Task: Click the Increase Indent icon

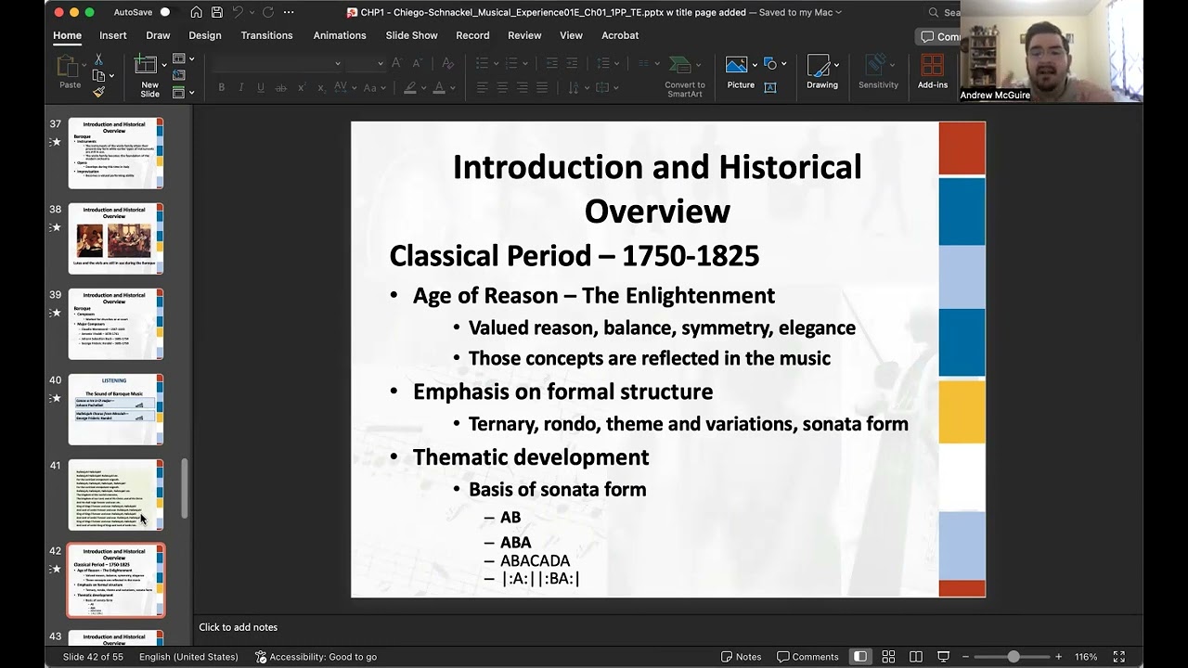Action: point(572,63)
